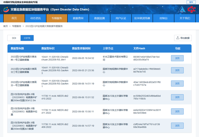
Task: Navigate to 数据追溯
Action: [x=99, y=18]
